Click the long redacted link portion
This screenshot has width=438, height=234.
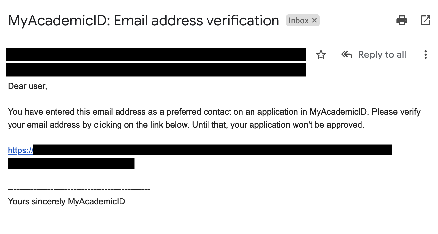212,150
